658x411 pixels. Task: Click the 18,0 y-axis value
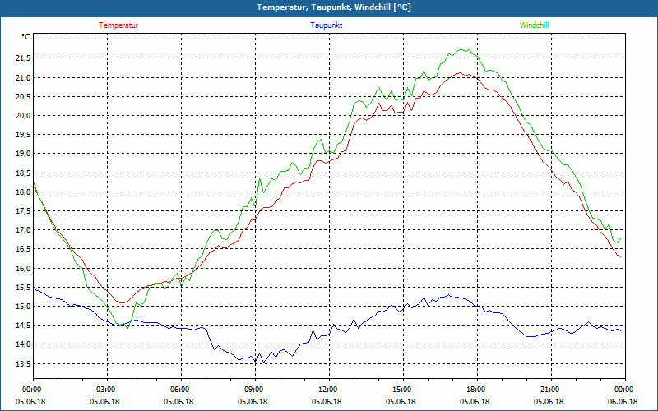(23, 192)
